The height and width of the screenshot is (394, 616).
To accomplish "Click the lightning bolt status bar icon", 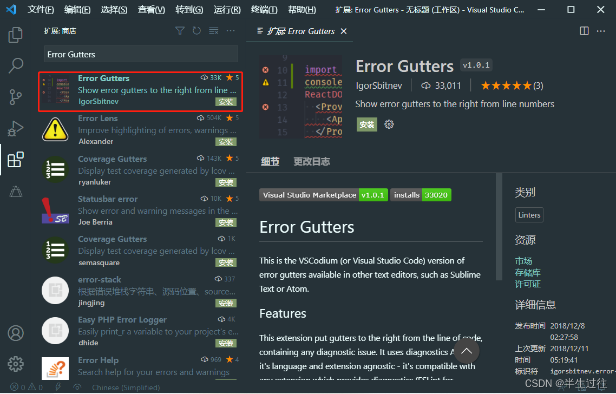I will click(58, 387).
